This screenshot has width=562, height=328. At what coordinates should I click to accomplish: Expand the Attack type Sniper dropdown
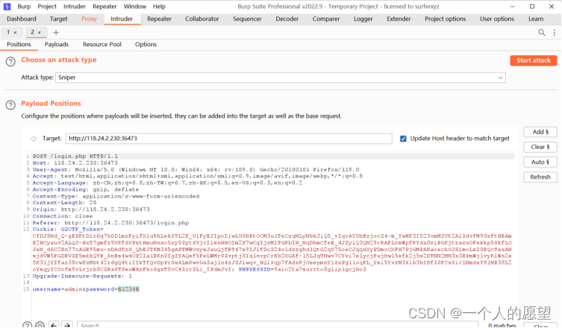281,78
